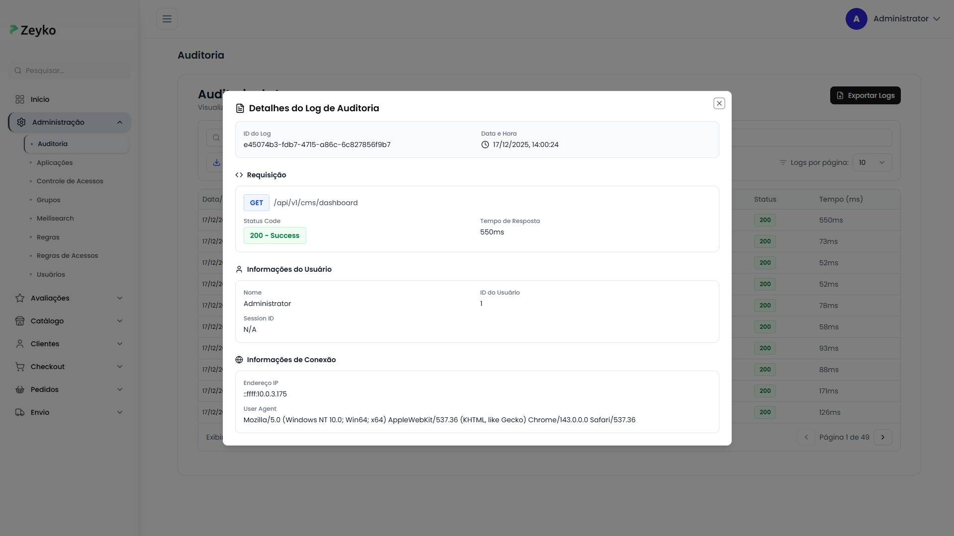The width and height of the screenshot is (954, 536).
Task: Open the hamburger menu
Action: (167, 18)
